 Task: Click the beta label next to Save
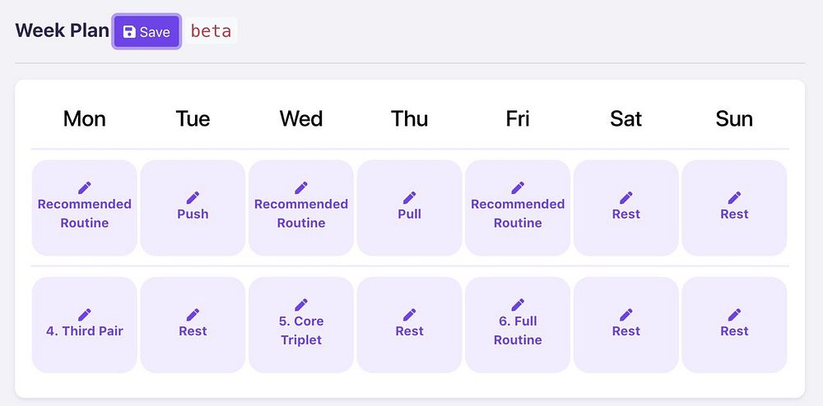pyautogui.click(x=210, y=31)
